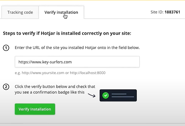Click the text 'https://www.key-surfers.com' in field

coord(45,62)
